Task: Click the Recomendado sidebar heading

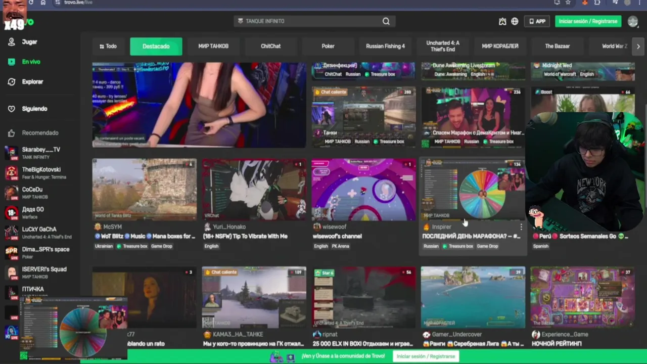Action: click(x=40, y=133)
